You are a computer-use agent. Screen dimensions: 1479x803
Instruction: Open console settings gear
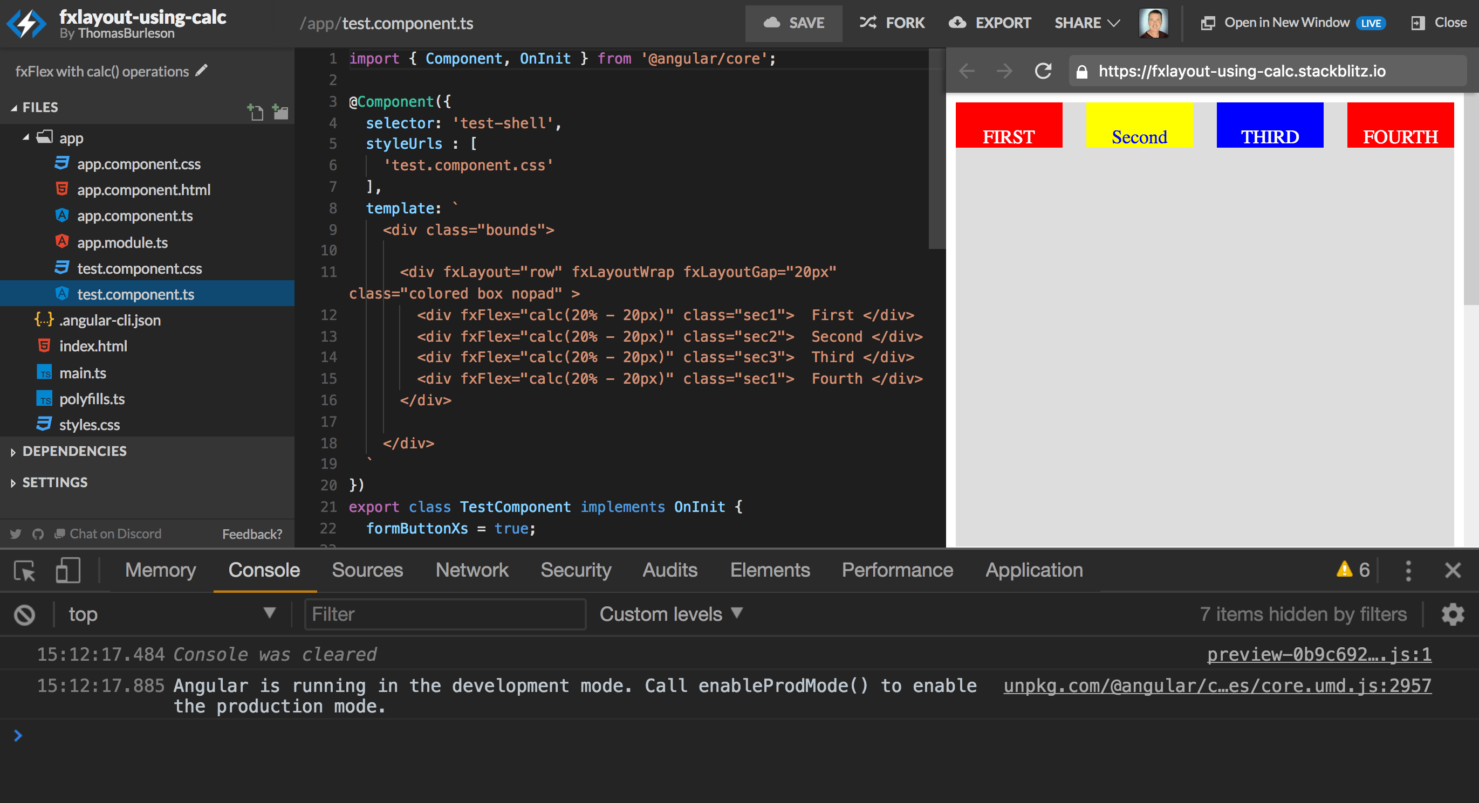[1453, 614]
